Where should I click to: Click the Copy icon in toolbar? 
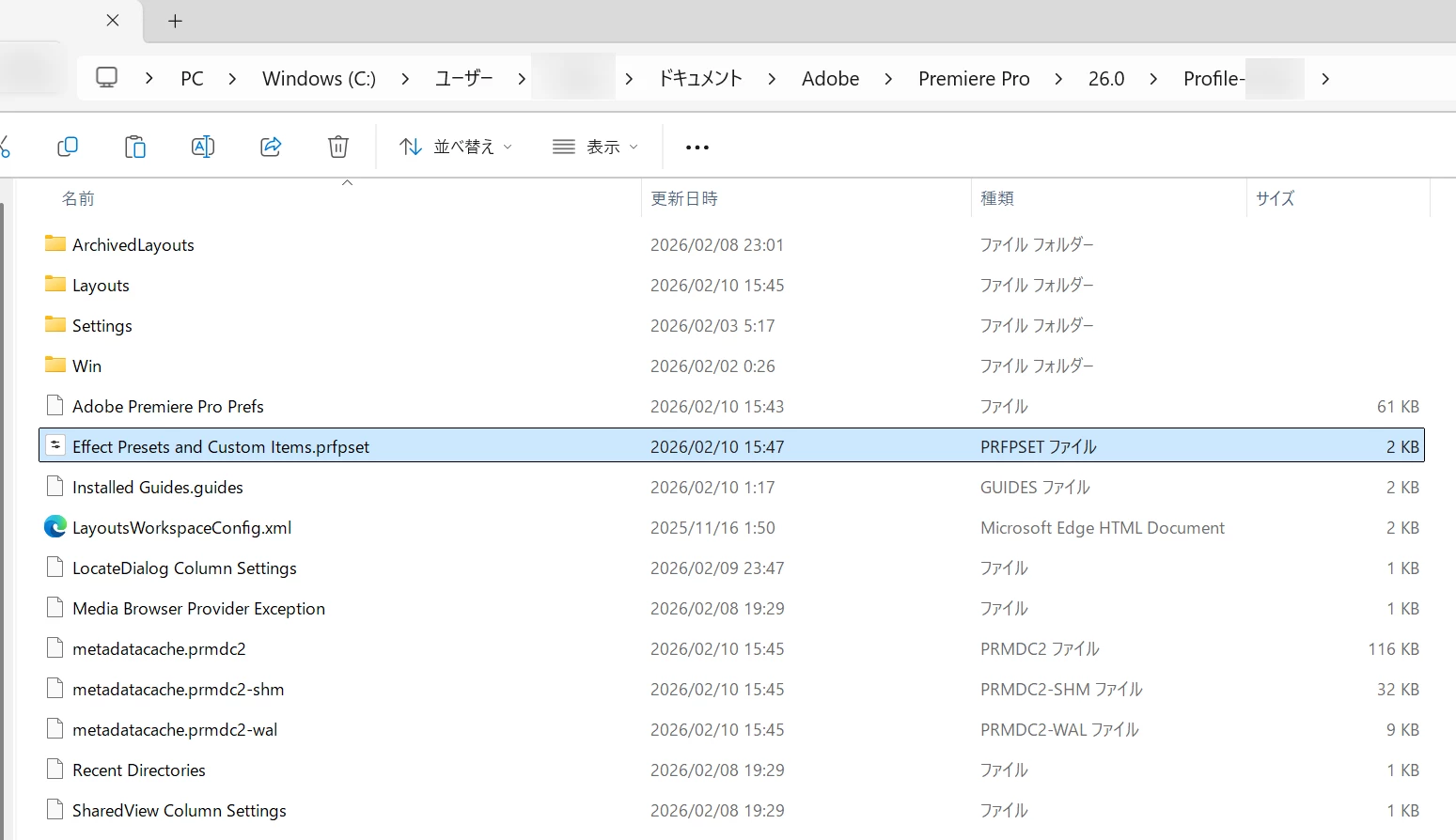(x=68, y=147)
